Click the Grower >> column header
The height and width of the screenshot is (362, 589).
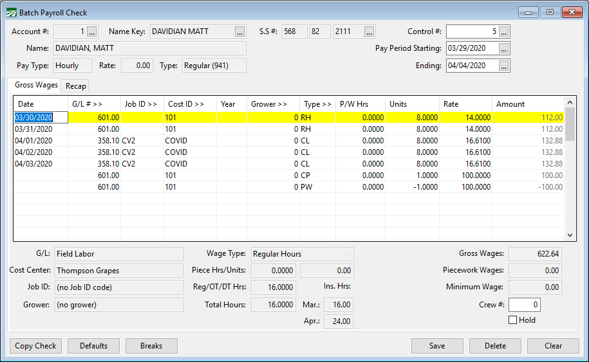(273, 104)
